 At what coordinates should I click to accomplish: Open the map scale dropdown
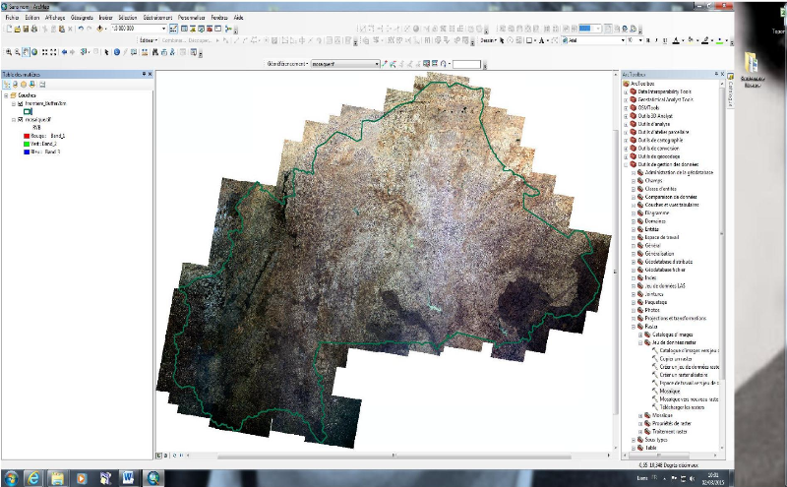point(163,29)
